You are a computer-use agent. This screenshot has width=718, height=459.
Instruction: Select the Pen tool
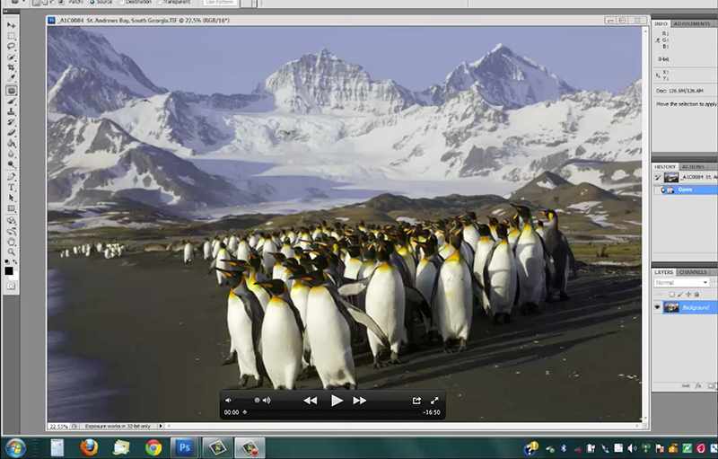click(12, 177)
